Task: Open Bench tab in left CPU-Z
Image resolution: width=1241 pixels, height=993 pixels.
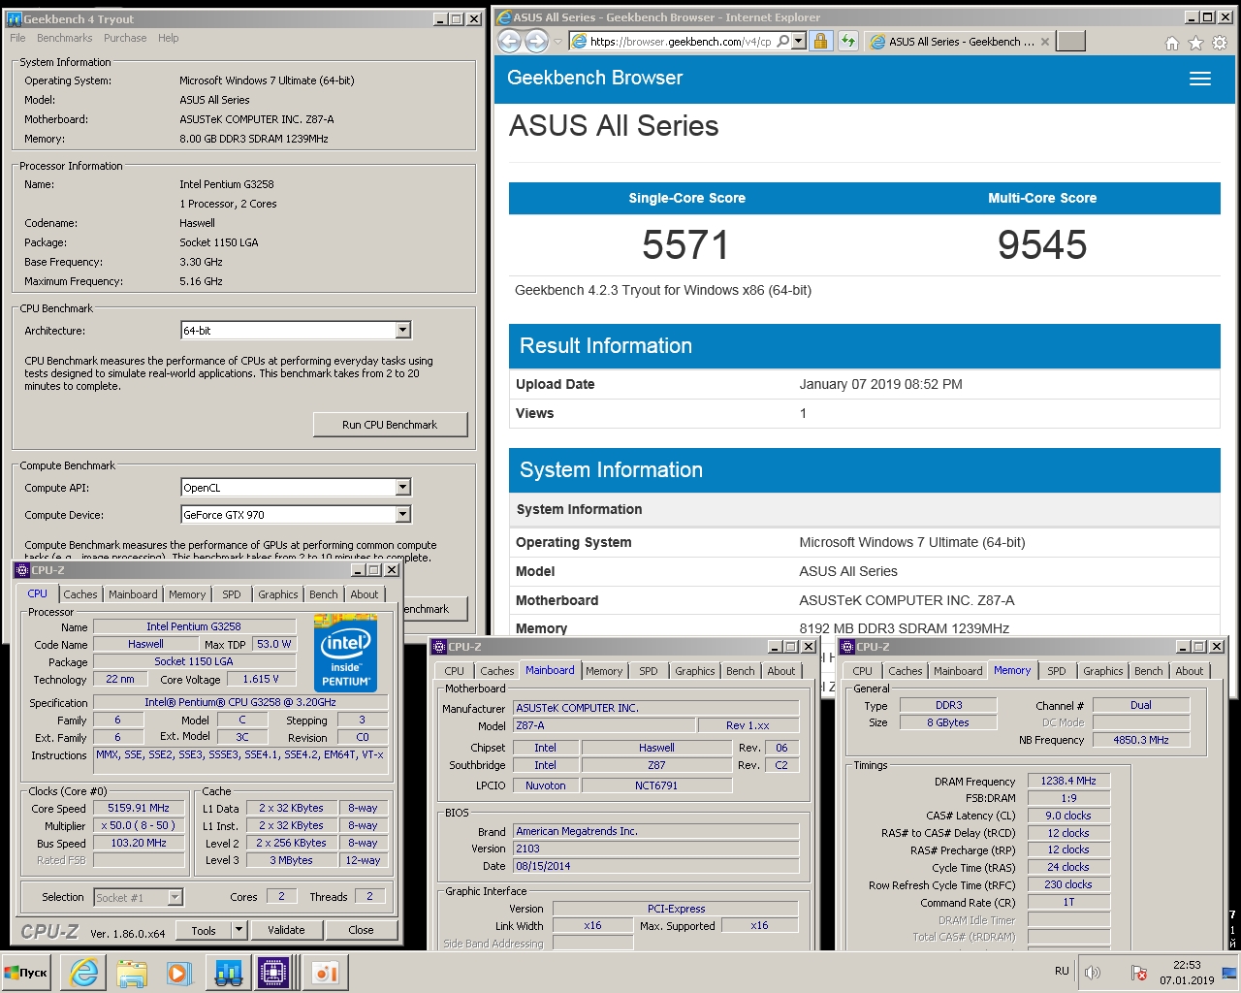Action: (x=324, y=594)
